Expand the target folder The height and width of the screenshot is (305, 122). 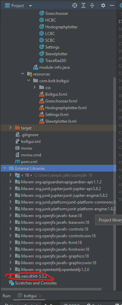coord(10,128)
